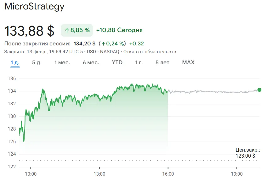This screenshot has height=180, width=267.
Task: Switch chart to 1 г. range
Action: (x=139, y=62)
